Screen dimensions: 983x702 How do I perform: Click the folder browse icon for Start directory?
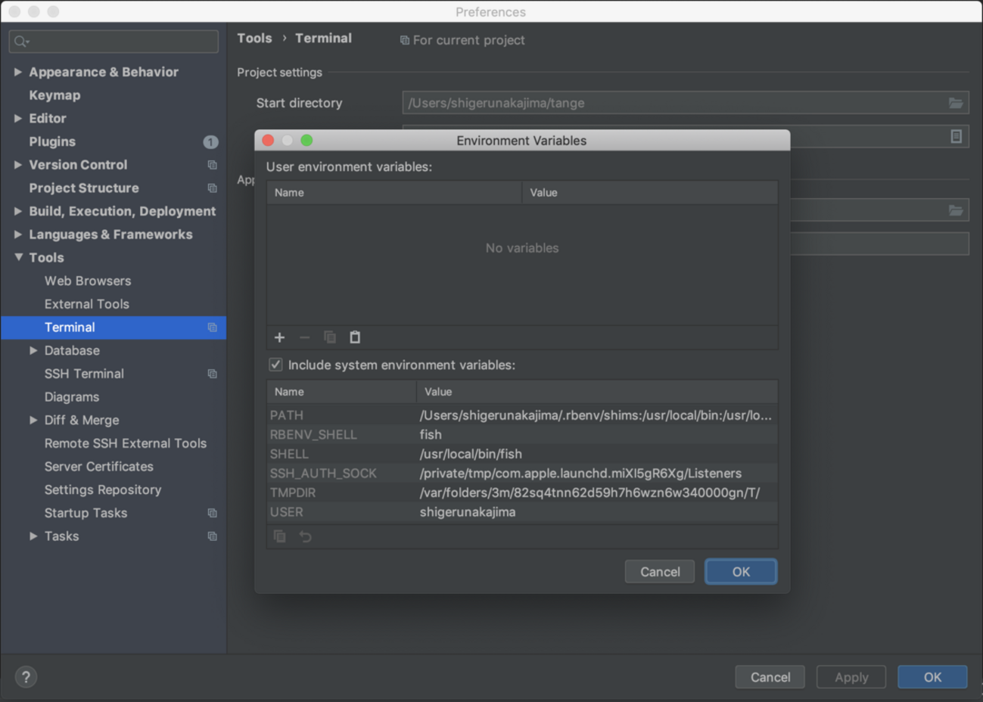click(x=956, y=103)
